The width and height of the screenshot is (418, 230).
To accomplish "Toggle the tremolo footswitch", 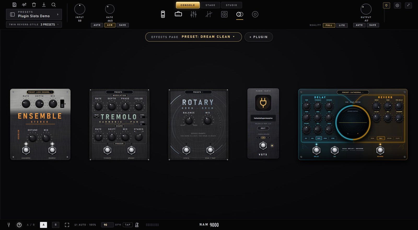I will (107, 150).
